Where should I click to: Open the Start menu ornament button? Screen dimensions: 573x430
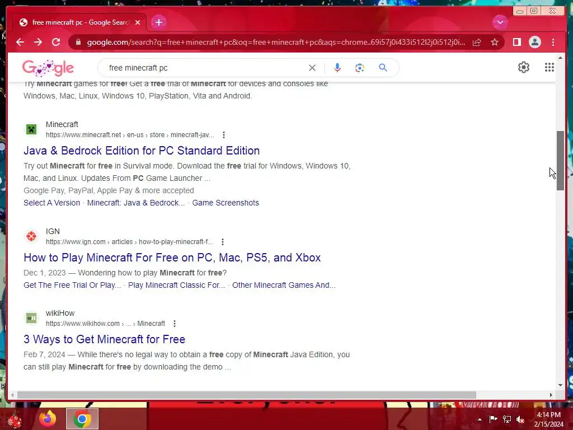(15, 419)
